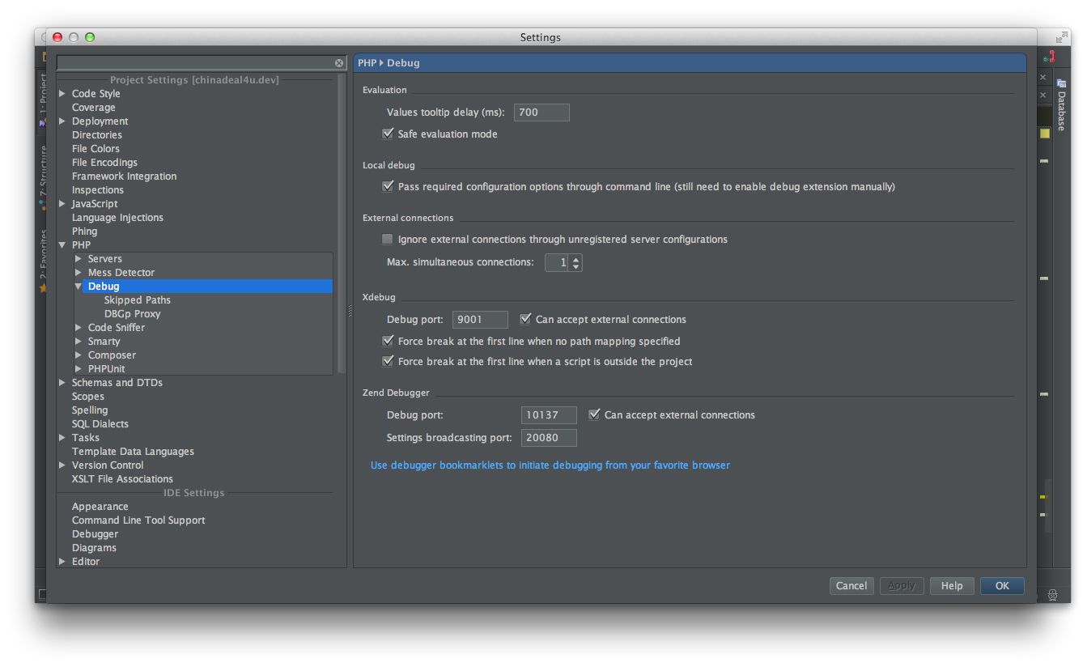Enable Ignore external connections checkbox
The height and width of the screenshot is (667, 1083).
tap(388, 240)
